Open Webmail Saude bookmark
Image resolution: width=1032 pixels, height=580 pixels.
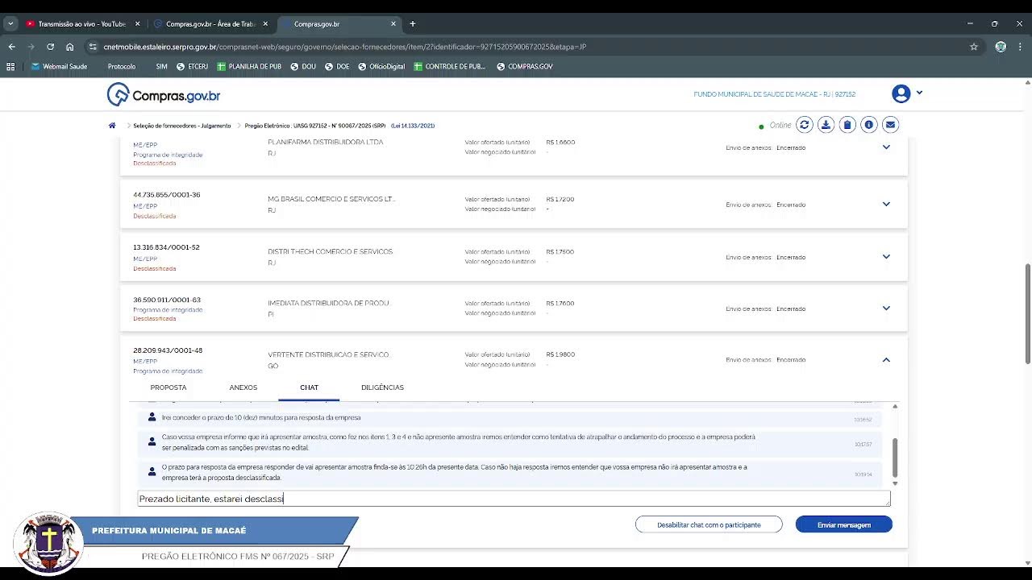point(60,67)
